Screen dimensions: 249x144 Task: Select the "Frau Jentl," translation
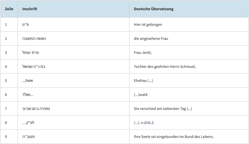click(x=143, y=53)
